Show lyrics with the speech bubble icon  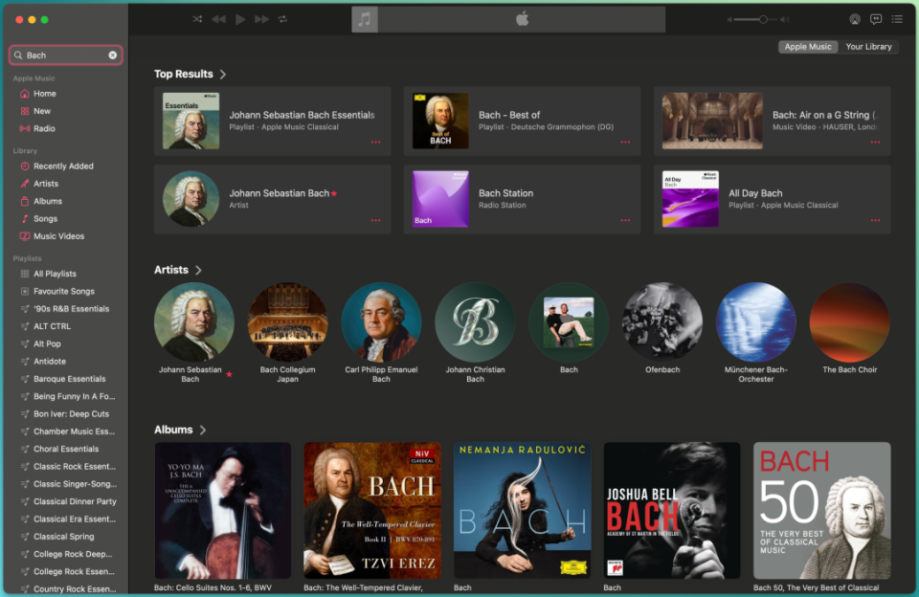(876, 19)
